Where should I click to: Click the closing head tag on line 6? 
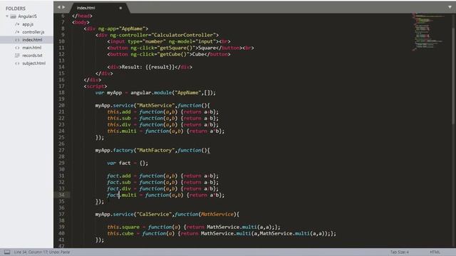(82, 16)
